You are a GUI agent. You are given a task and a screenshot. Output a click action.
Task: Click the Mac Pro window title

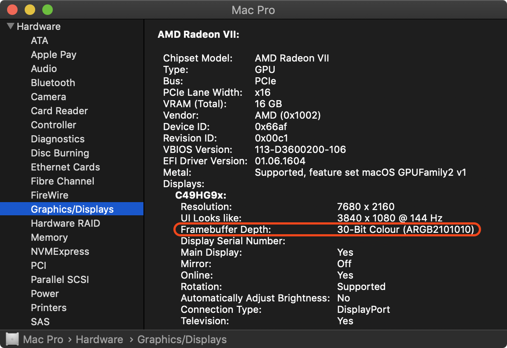tap(253, 10)
